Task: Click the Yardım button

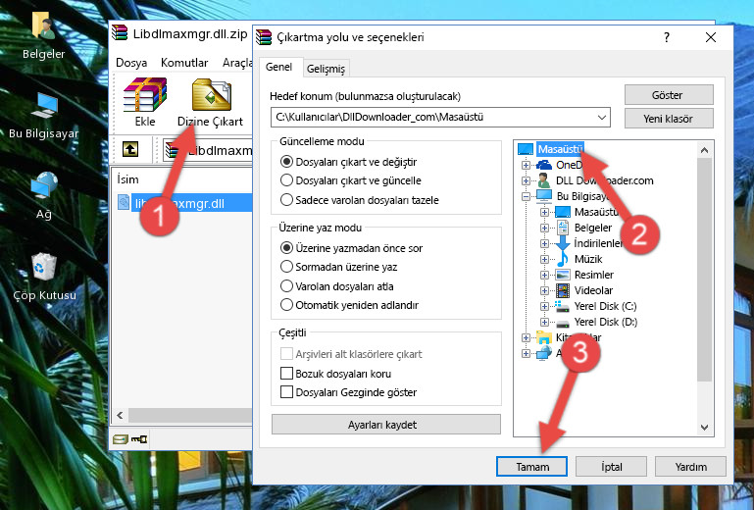Action: (690, 467)
